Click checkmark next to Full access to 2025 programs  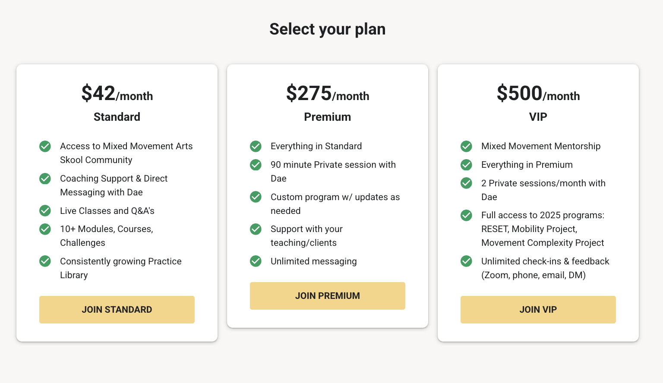(467, 215)
